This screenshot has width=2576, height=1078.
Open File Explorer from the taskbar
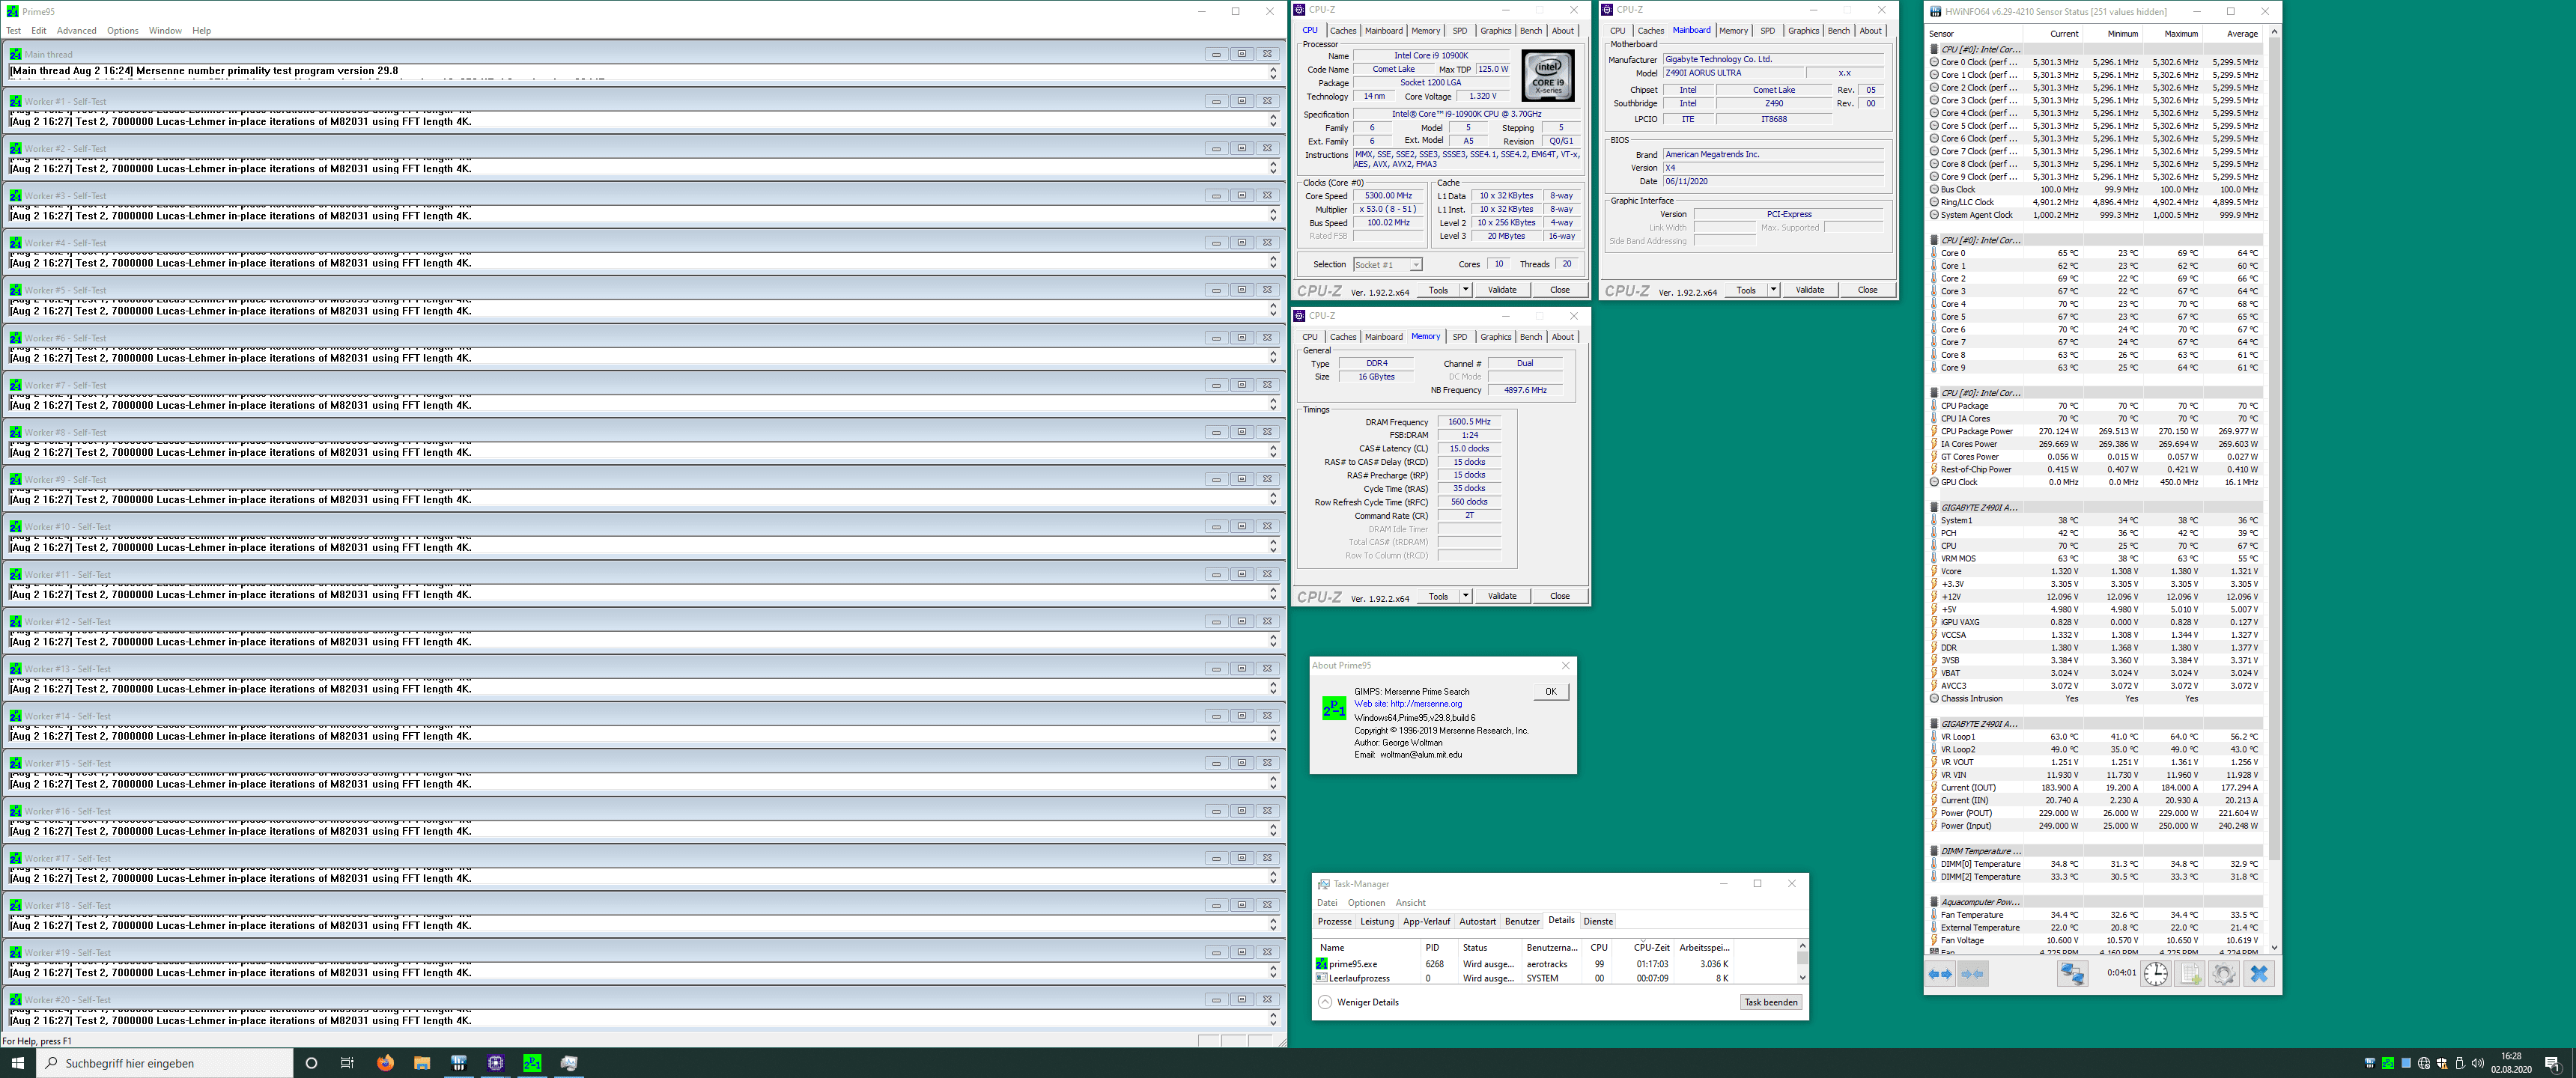tap(422, 1063)
